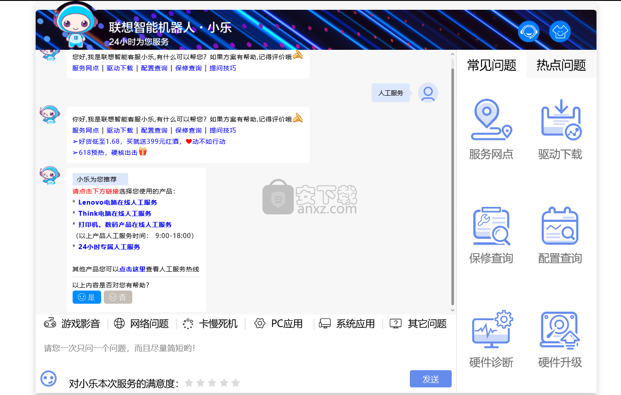621x395 pixels.
Task: Open the 驱动下载 driver download icon
Action: click(x=561, y=119)
